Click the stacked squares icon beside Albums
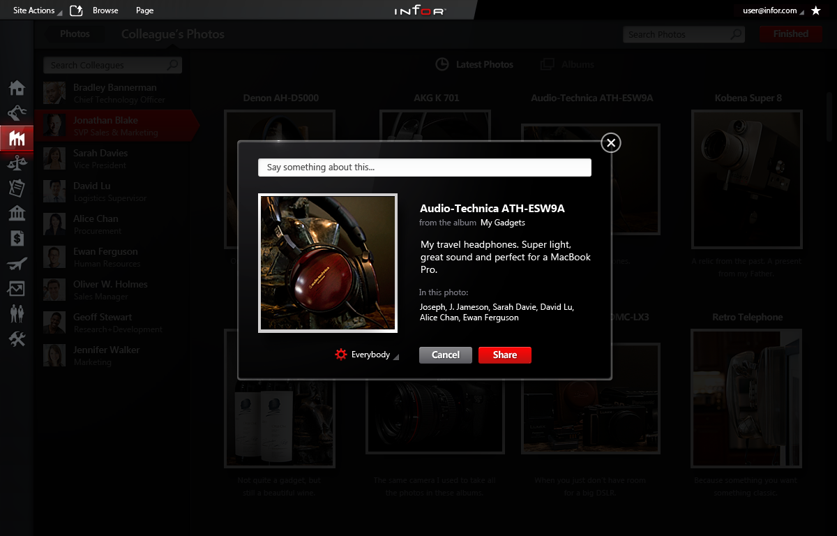The width and height of the screenshot is (837, 536). coord(548,64)
